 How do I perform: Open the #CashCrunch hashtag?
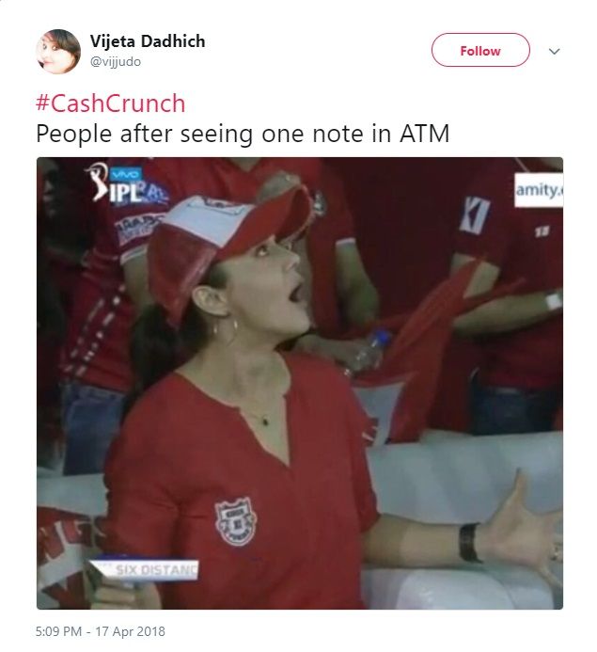click(111, 103)
